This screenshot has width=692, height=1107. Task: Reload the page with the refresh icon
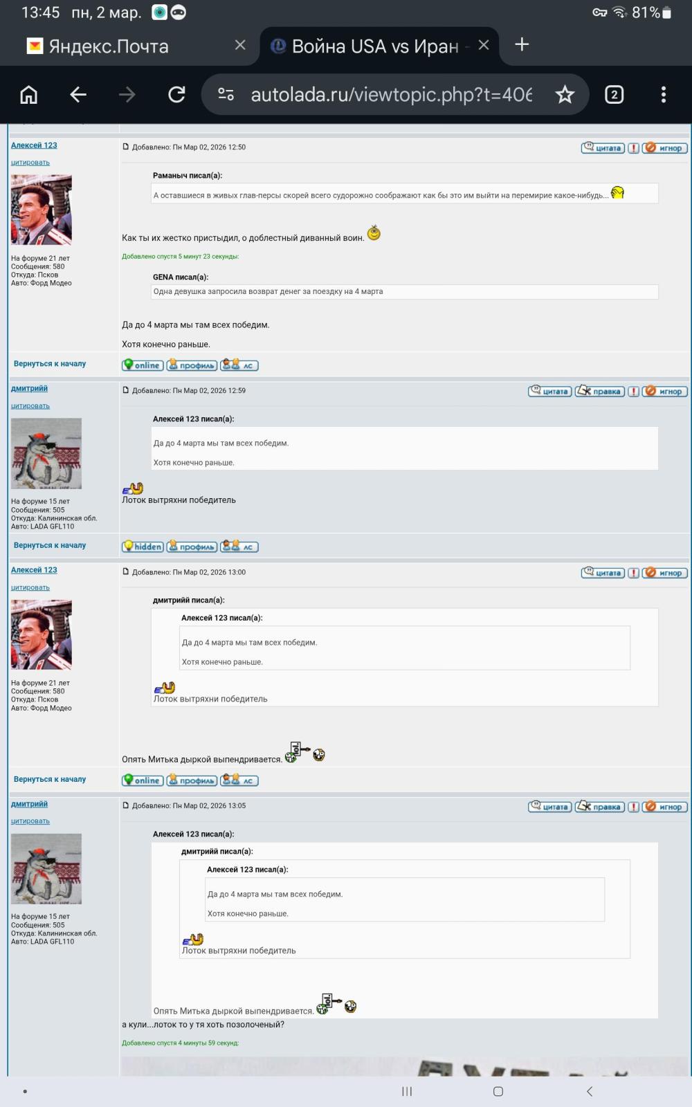pos(176,94)
